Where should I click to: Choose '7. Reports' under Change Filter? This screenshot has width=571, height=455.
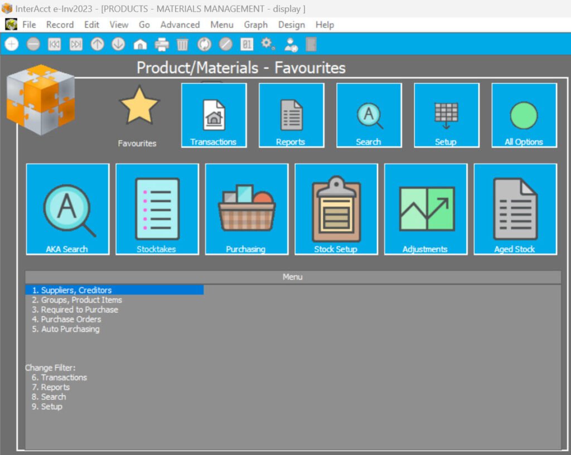[x=51, y=387]
